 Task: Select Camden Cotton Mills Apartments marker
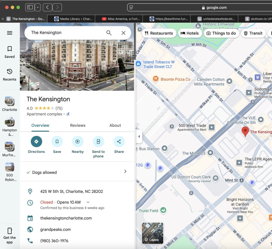coord(229,81)
